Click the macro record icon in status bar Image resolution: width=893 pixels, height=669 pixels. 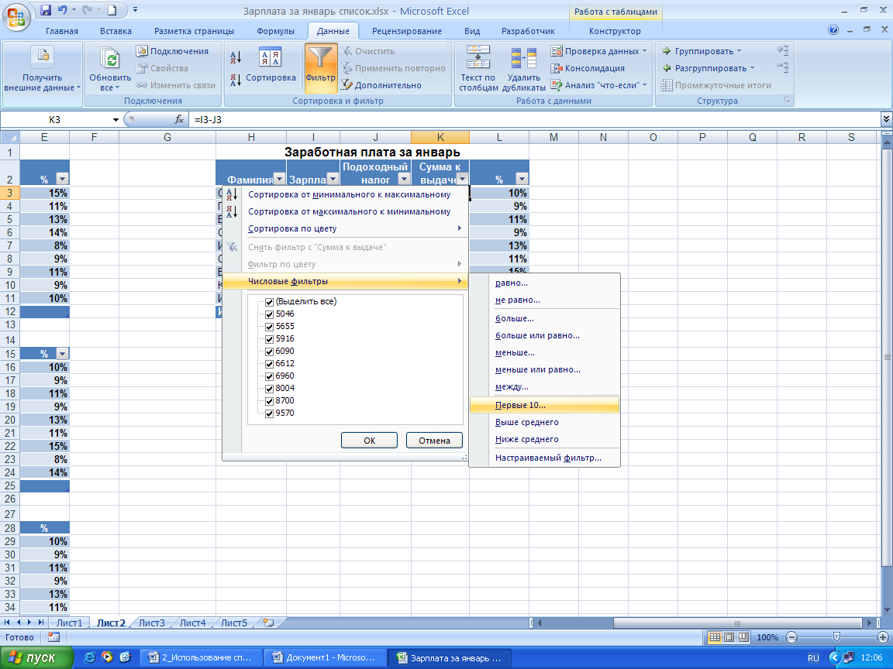53,638
